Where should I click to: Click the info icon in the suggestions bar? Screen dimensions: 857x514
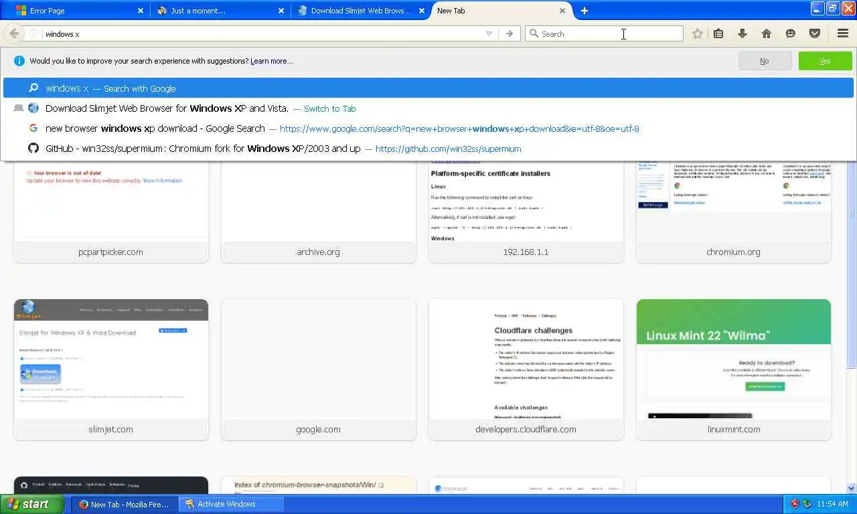pyautogui.click(x=19, y=61)
